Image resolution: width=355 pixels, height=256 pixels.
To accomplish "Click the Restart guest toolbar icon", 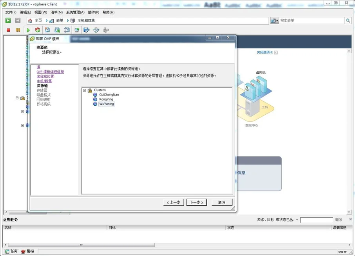I will (38, 30).
